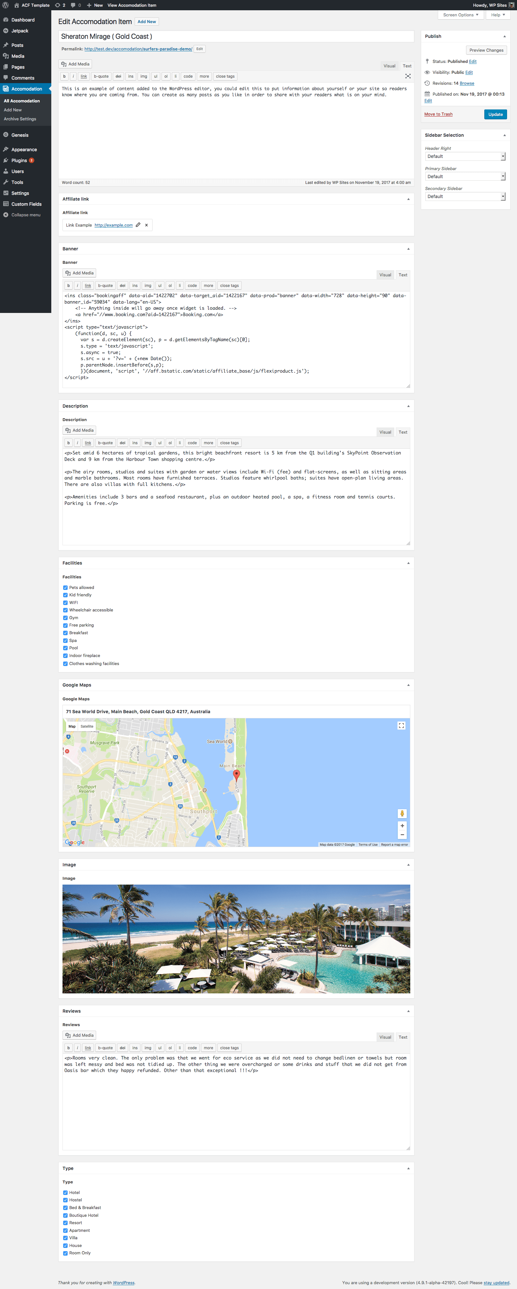Click Add Media in the Banner section
This screenshot has width=517, height=1289.
[x=79, y=273]
